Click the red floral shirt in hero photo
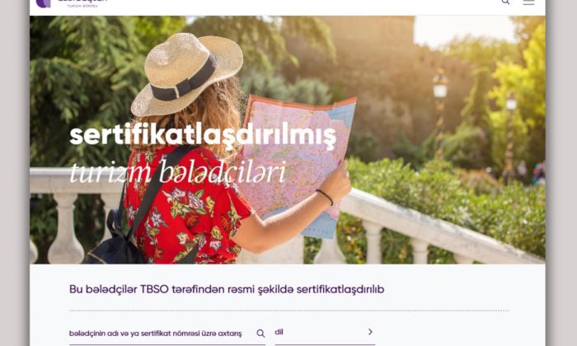This screenshot has width=577, height=346. click(x=188, y=206)
